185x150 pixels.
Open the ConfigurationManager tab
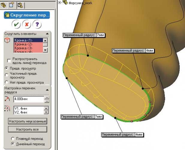tap(21, 4)
